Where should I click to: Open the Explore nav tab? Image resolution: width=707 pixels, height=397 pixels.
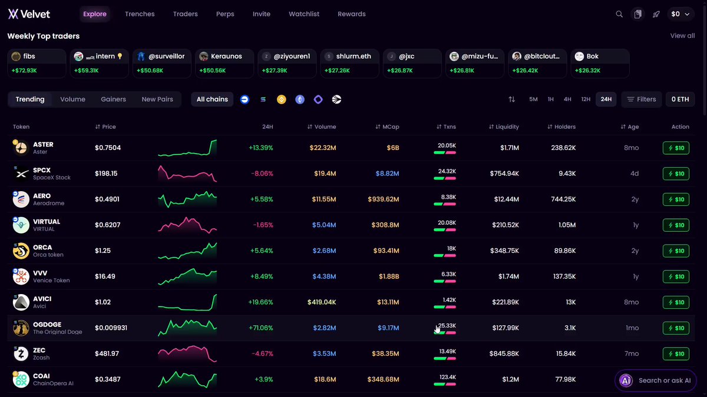pos(95,14)
